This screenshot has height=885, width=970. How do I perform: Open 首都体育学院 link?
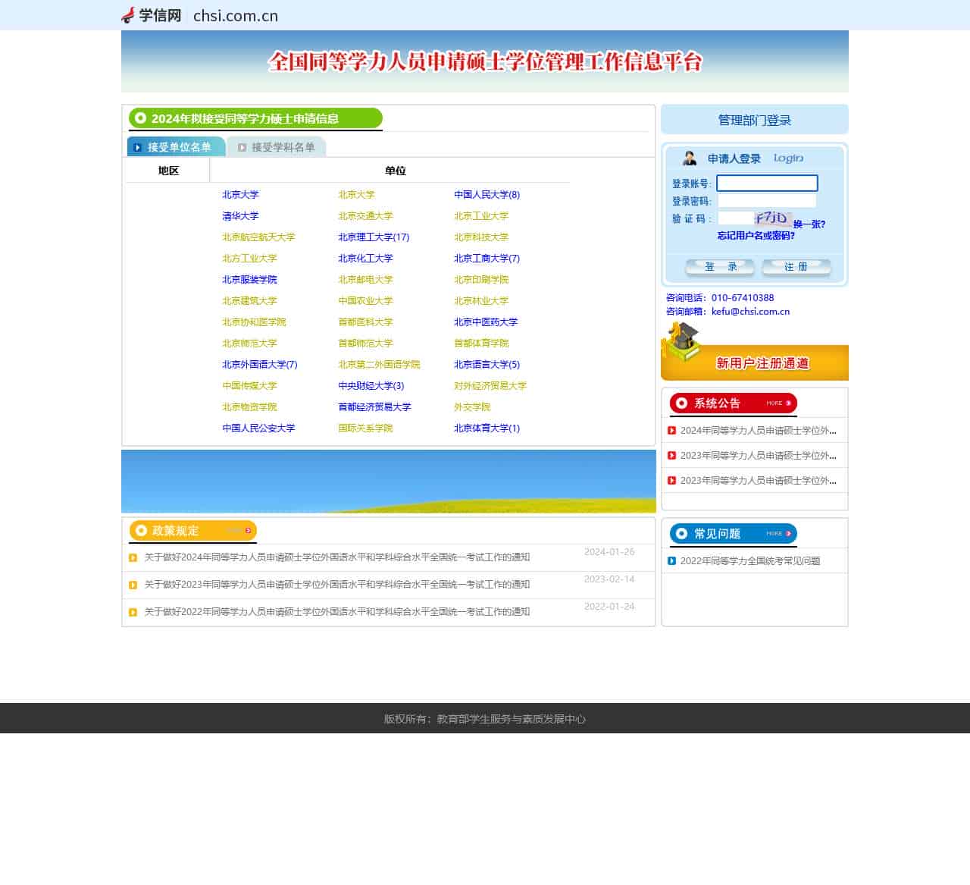pyautogui.click(x=481, y=344)
